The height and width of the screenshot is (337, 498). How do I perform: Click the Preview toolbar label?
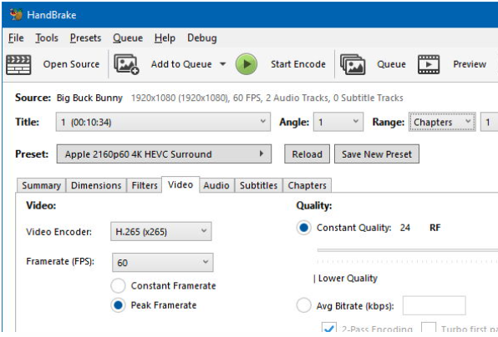point(470,64)
